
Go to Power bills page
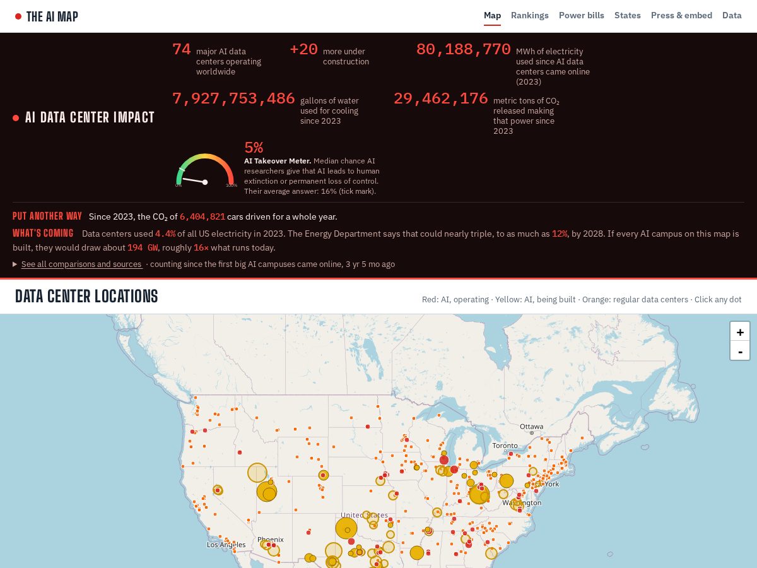(582, 15)
